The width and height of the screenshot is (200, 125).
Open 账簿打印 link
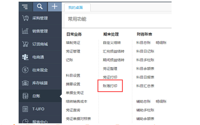[x=110, y=86]
